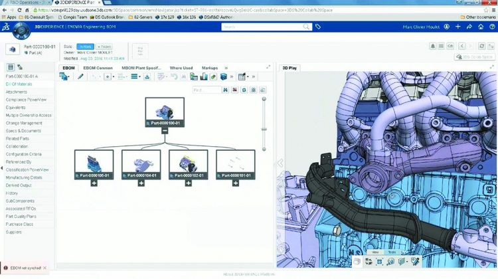Click the reframe fit-all icon in 3D toolbar
This screenshot has height=279, width=498.
click(380, 262)
